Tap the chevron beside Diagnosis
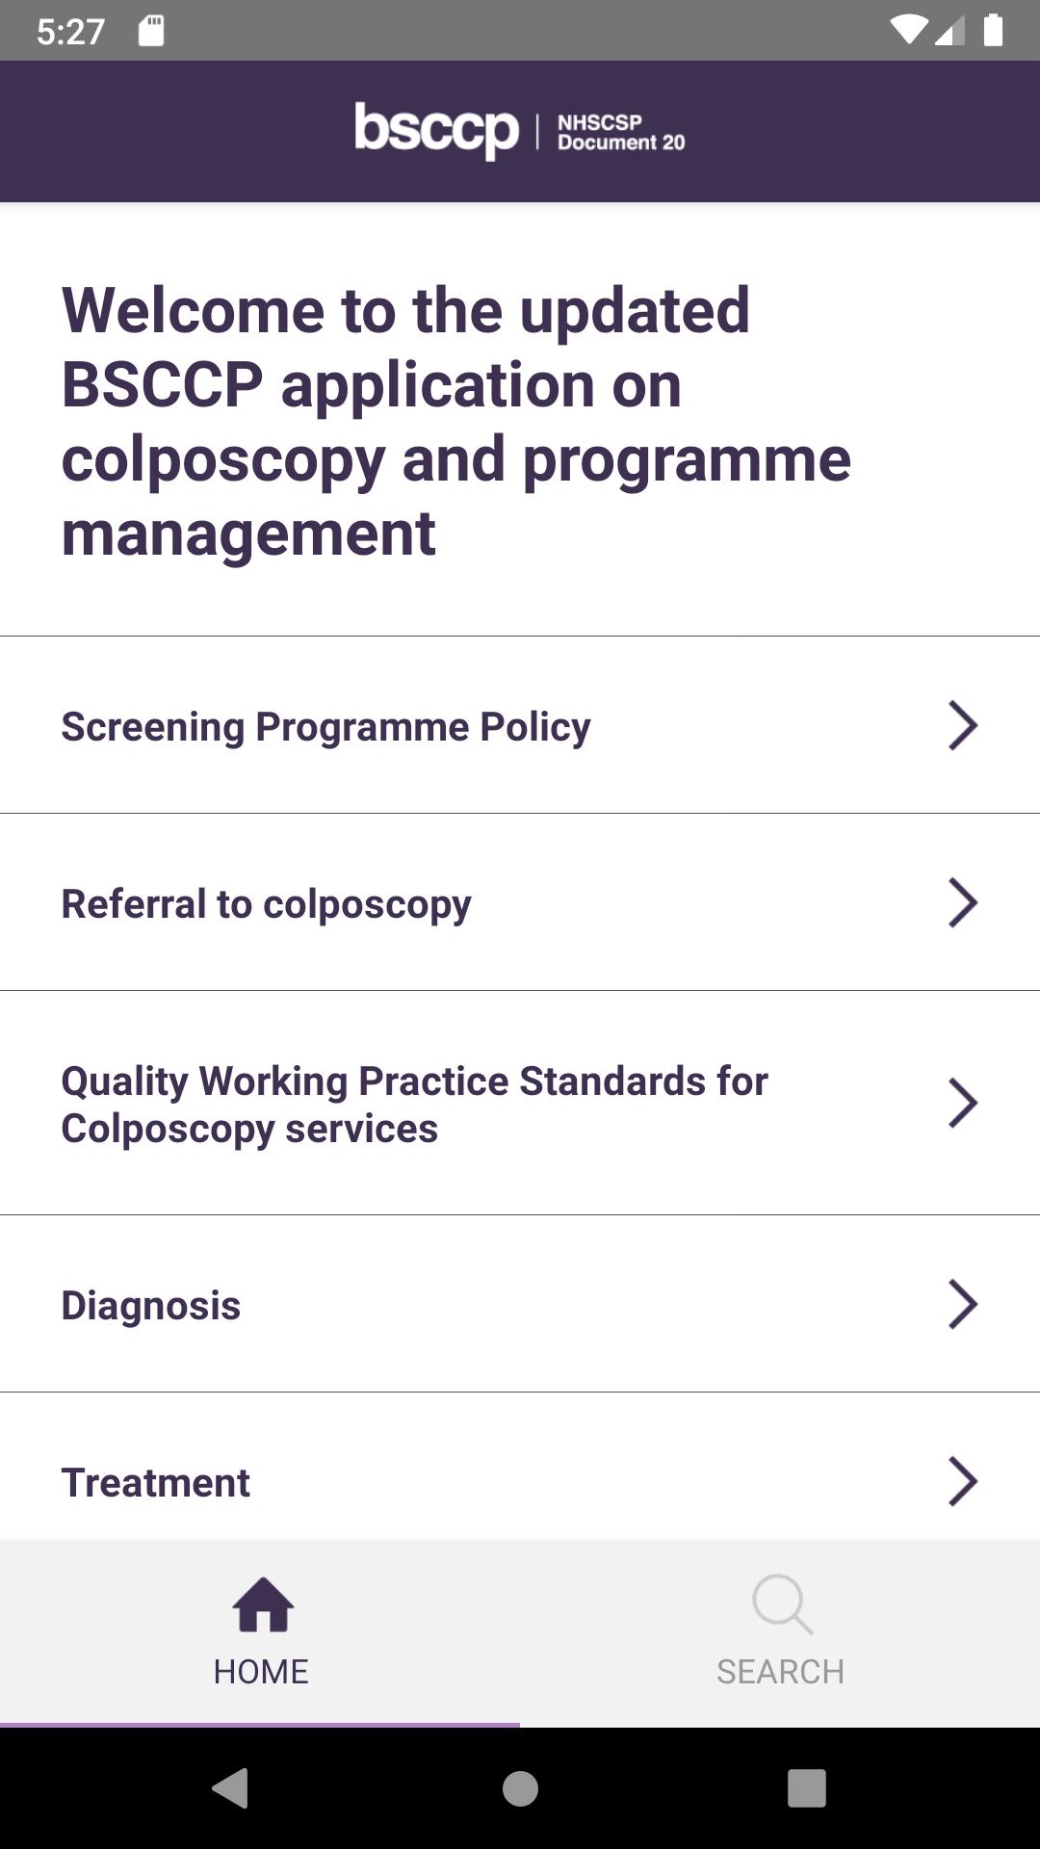This screenshot has width=1040, height=1849. click(x=963, y=1304)
